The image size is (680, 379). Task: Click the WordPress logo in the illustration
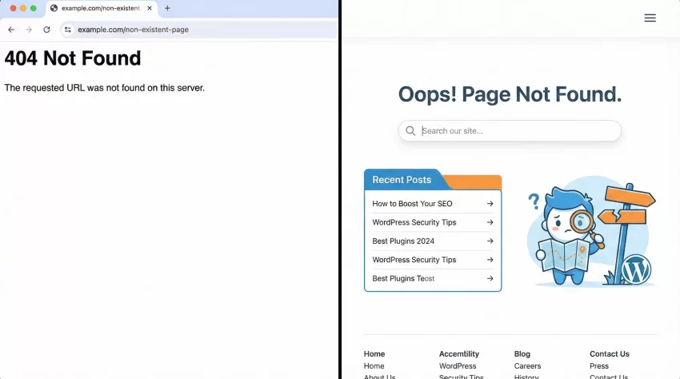click(x=636, y=269)
